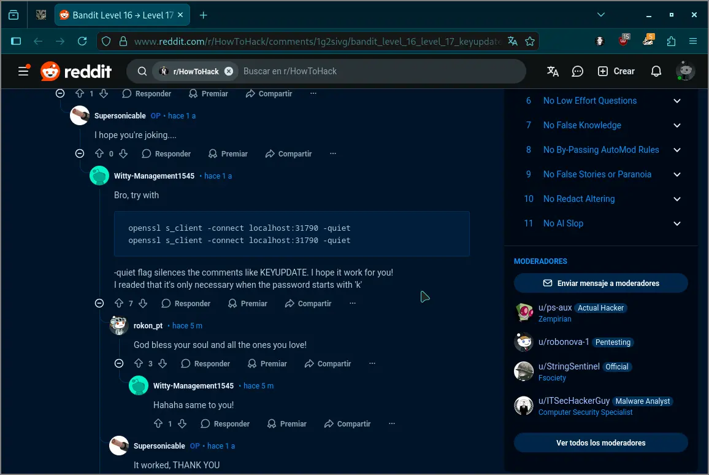
Task: Downvote rokon_pt's comment
Action: tap(163, 363)
